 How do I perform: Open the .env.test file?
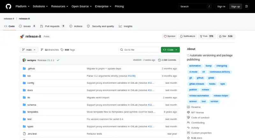point(32,134)
